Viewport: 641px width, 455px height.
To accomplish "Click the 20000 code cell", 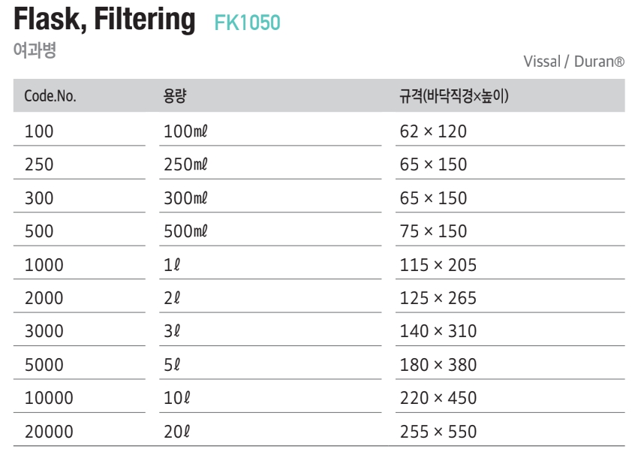I will point(49,432).
